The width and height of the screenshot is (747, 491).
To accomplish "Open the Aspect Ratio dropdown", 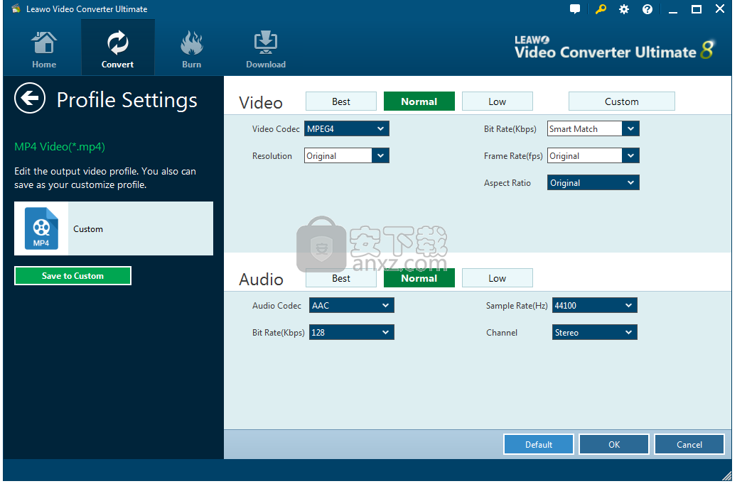I will coord(593,182).
